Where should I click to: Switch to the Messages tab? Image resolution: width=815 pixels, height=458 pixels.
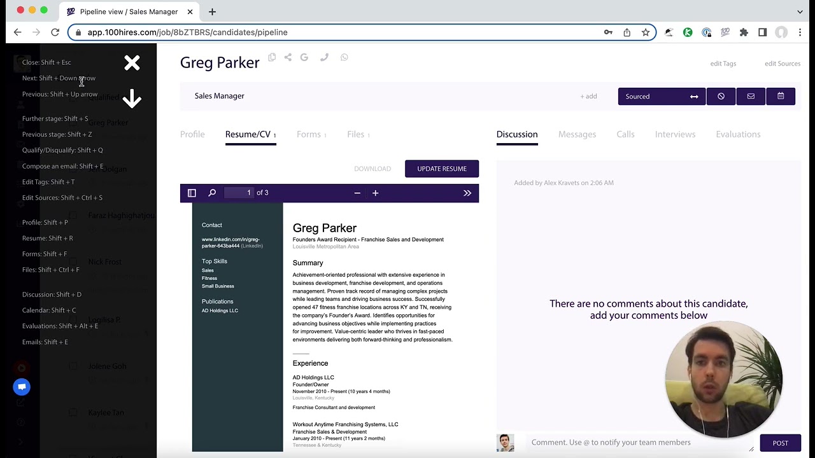coord(577,134)
